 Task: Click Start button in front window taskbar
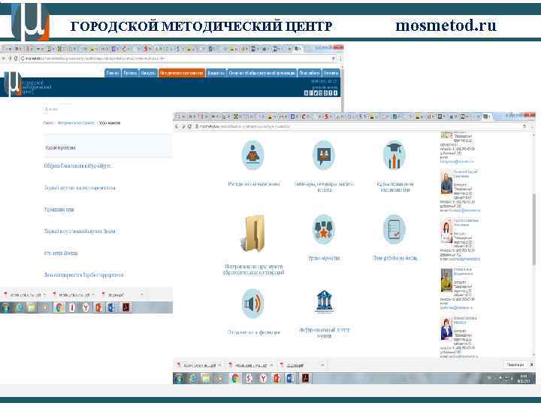click(179, 378)
